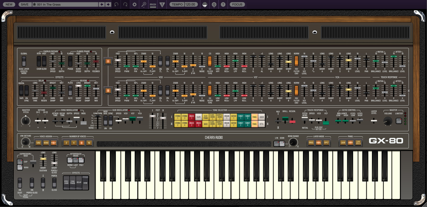Click the MASTER PITCH knob

[25, 121]
